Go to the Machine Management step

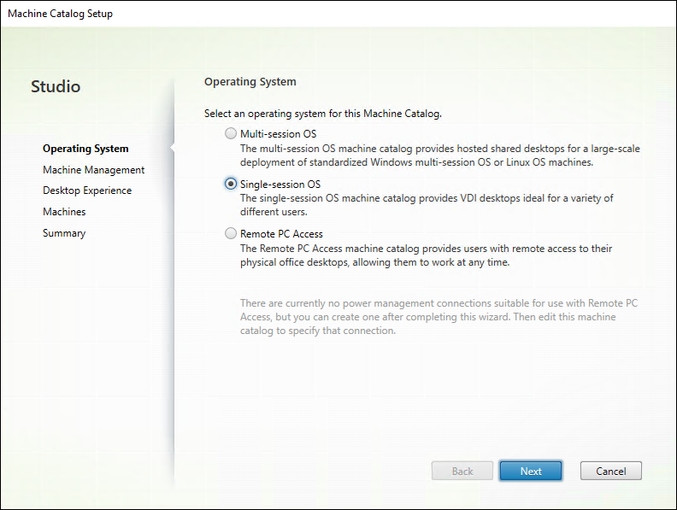[94, 170]
